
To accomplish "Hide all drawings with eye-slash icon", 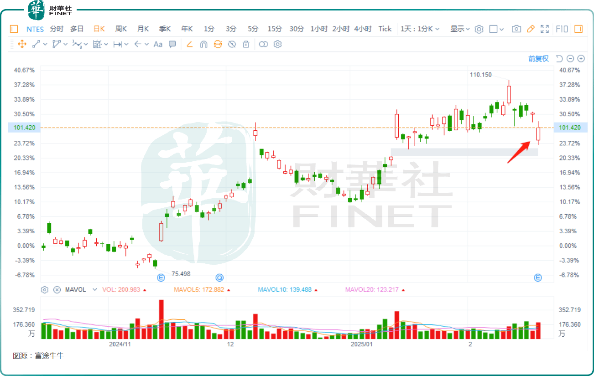I will tap(232, 44).
